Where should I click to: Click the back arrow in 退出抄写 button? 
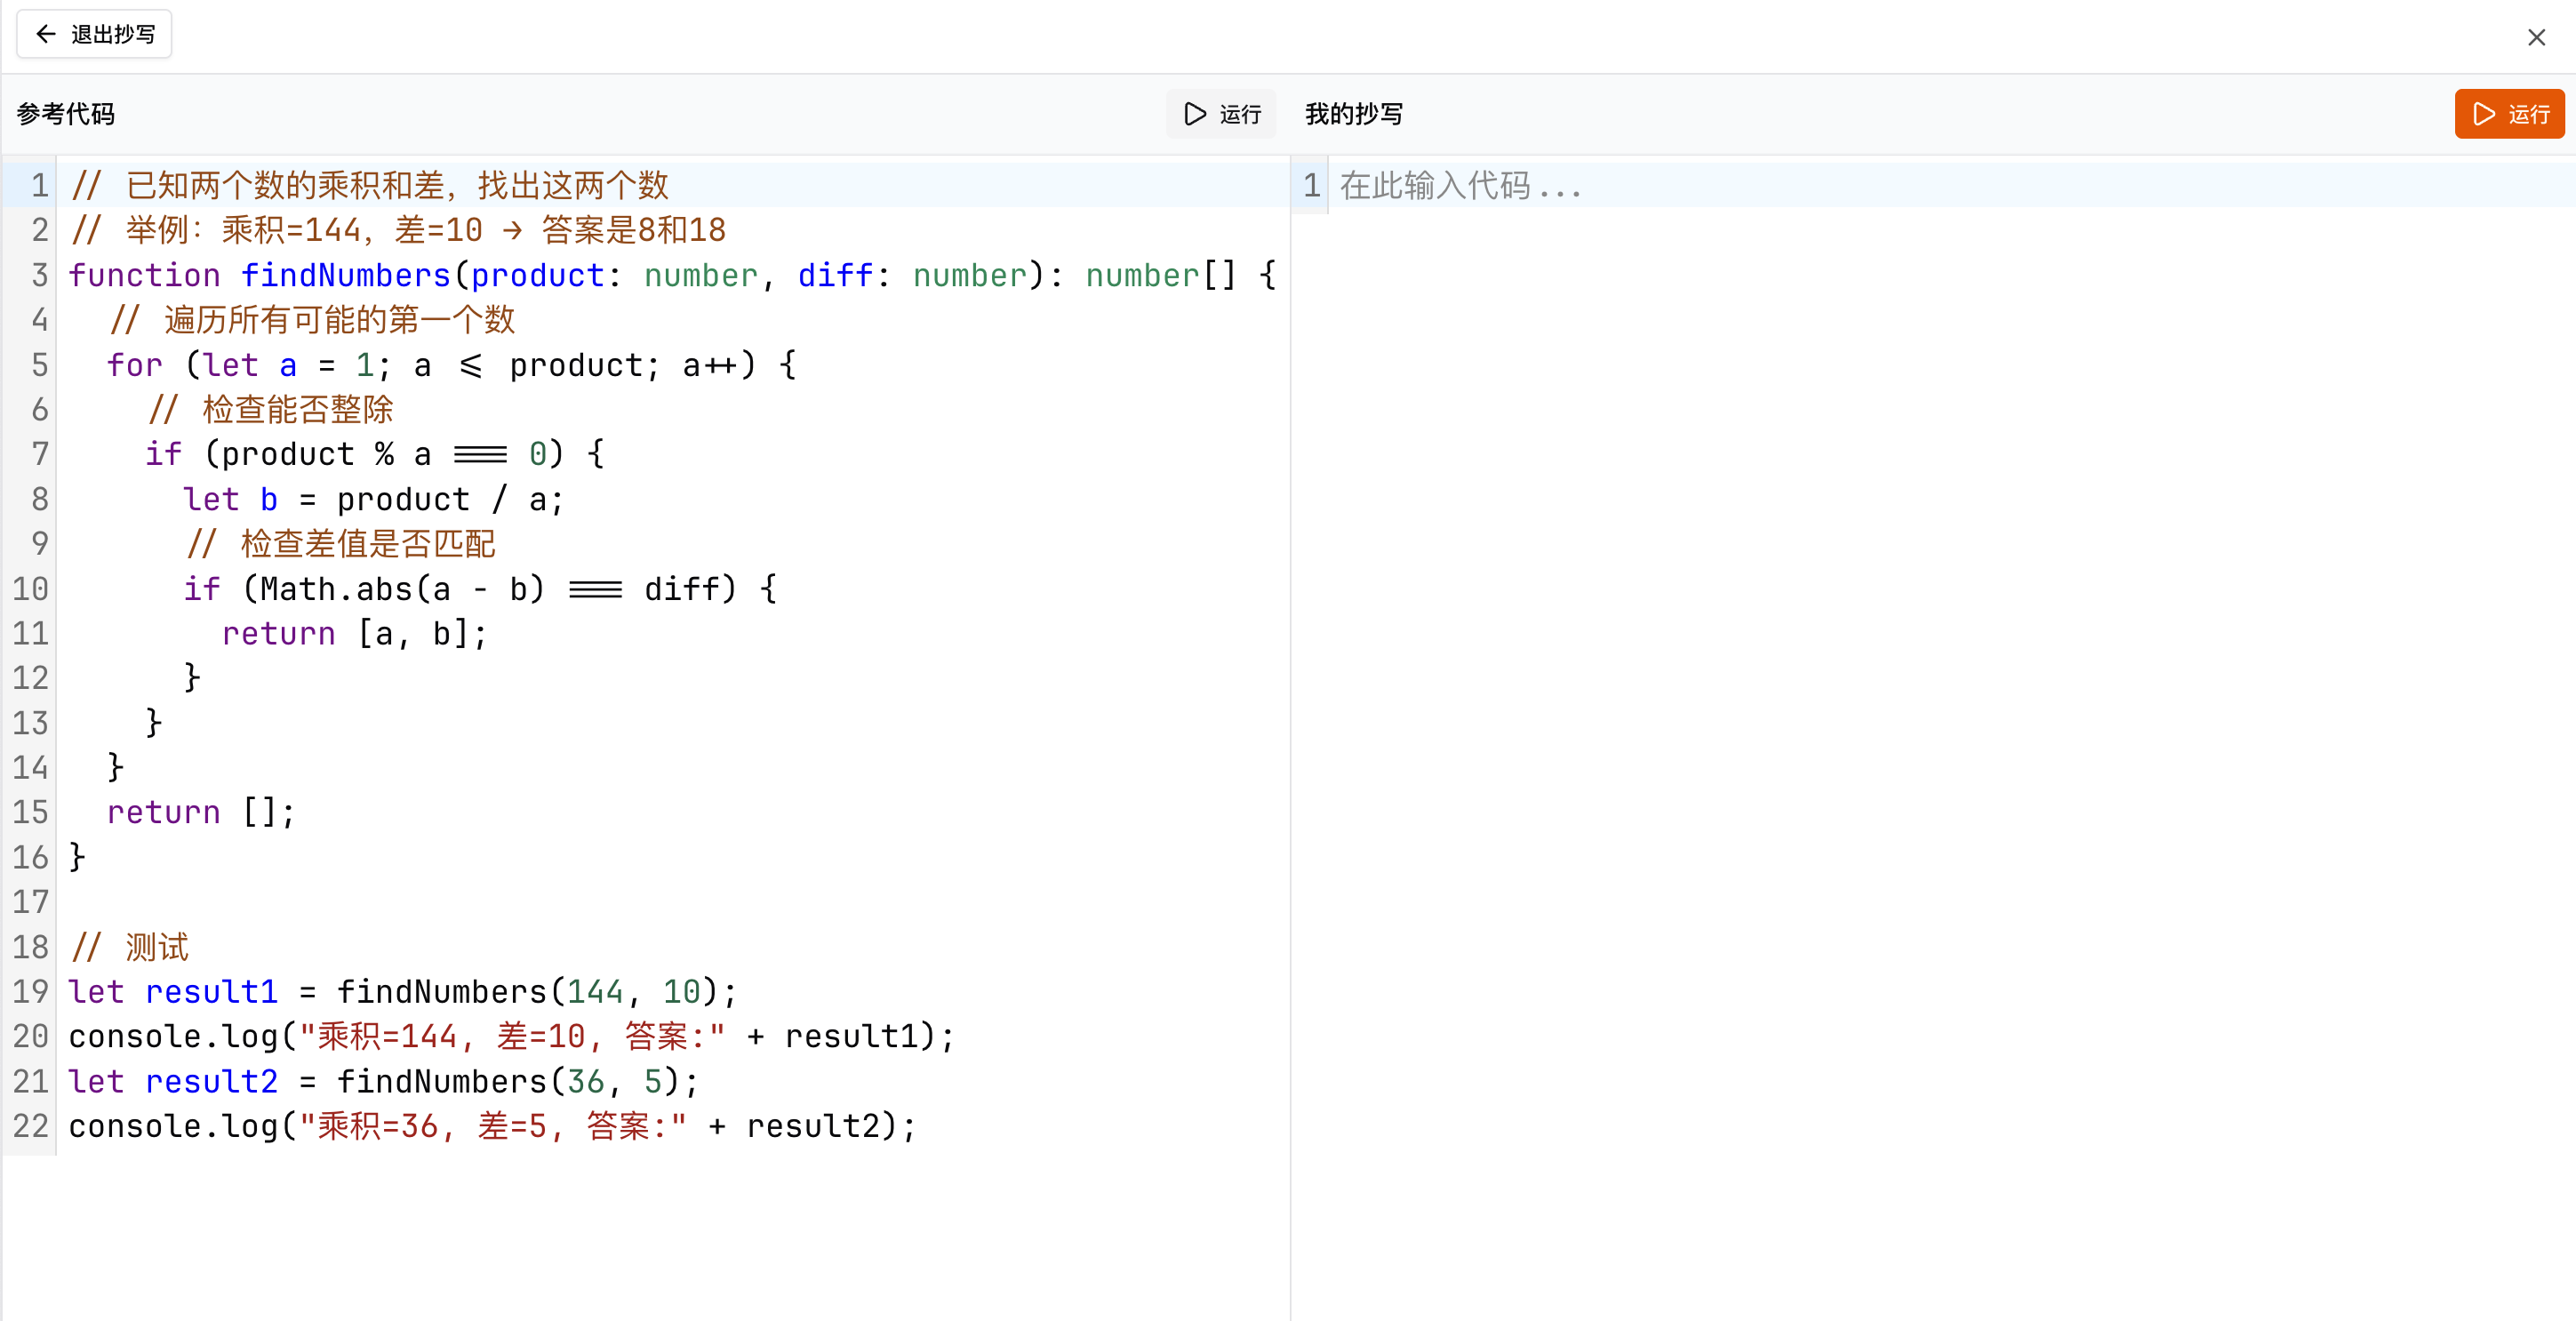pos(45,34)
